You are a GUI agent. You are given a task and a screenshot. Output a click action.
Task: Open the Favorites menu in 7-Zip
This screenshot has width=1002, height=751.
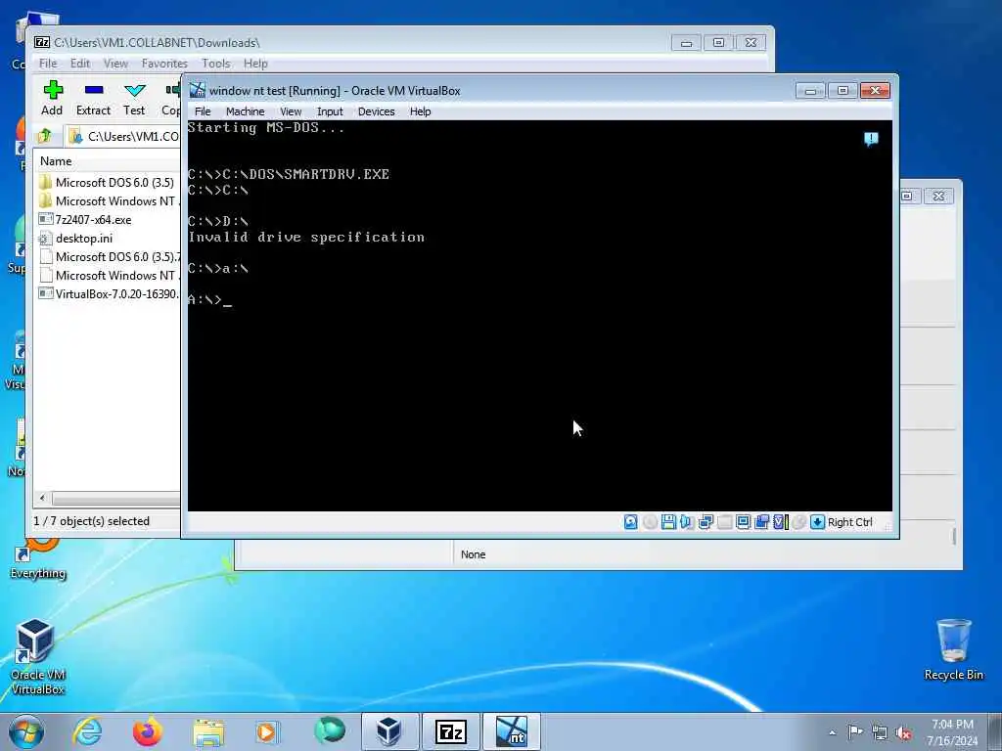pos(164,64)
